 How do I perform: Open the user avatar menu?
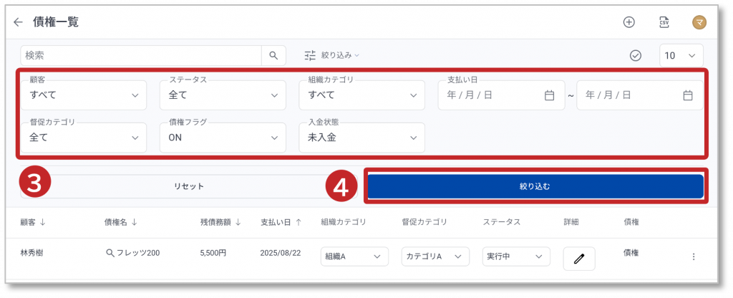click(699, 22)
